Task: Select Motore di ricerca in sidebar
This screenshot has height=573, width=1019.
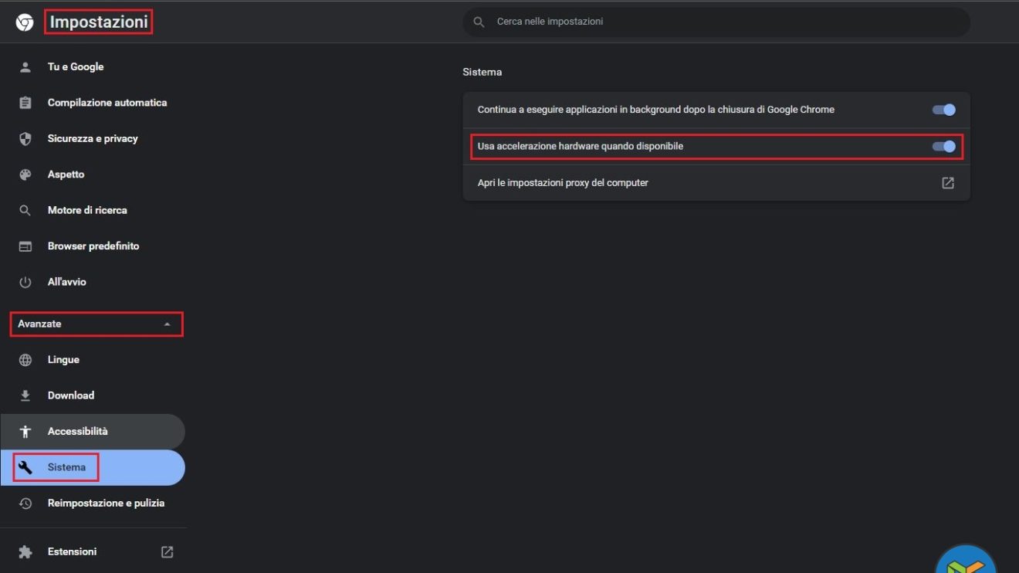Action: click(x=87, y=210)
